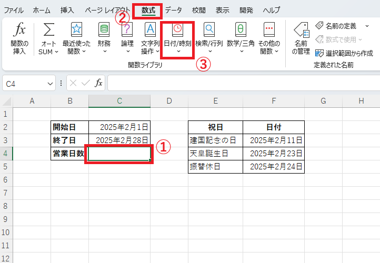Image resolution: width=380 pixels, height=263 pixels.
Task: Select column C header
Action: click(119, 101)
